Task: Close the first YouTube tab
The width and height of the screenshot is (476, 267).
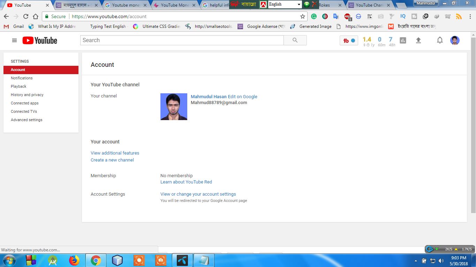Action: [x=47, y=5]
